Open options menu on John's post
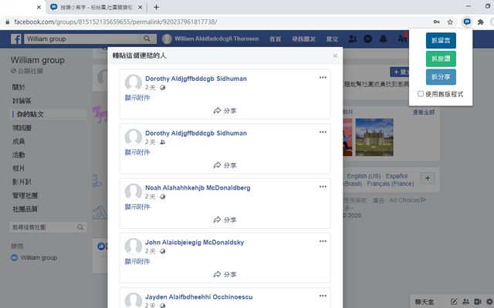Screen dimensions: 494x308 323,242
